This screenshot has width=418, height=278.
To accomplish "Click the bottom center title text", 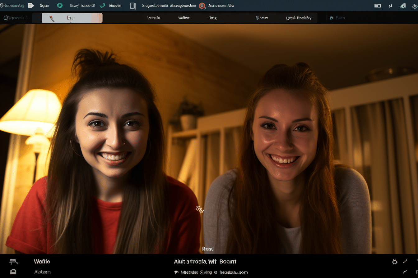I will click(205, 262).
